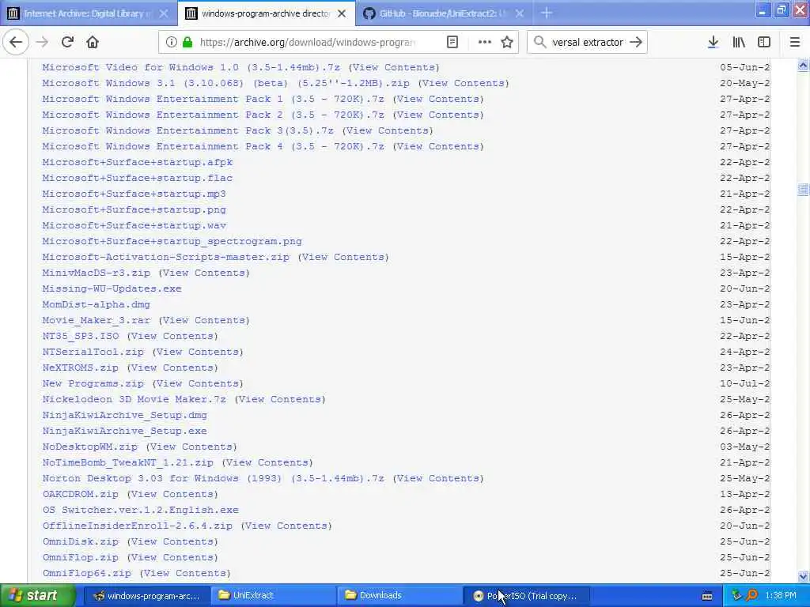Toggle the sidebar panel icon
Viewport: 810px width, 607px height.
[764, 43]
